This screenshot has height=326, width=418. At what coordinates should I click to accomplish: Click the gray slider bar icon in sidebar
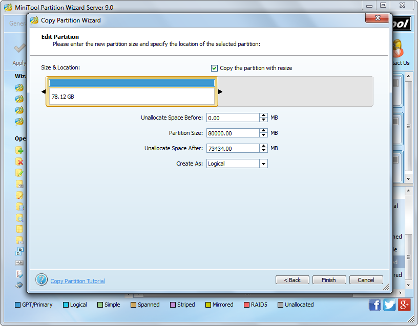[19, 263]
